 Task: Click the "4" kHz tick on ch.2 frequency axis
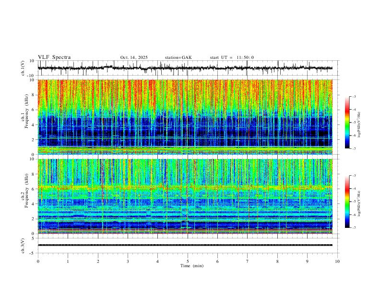(34, 204)
